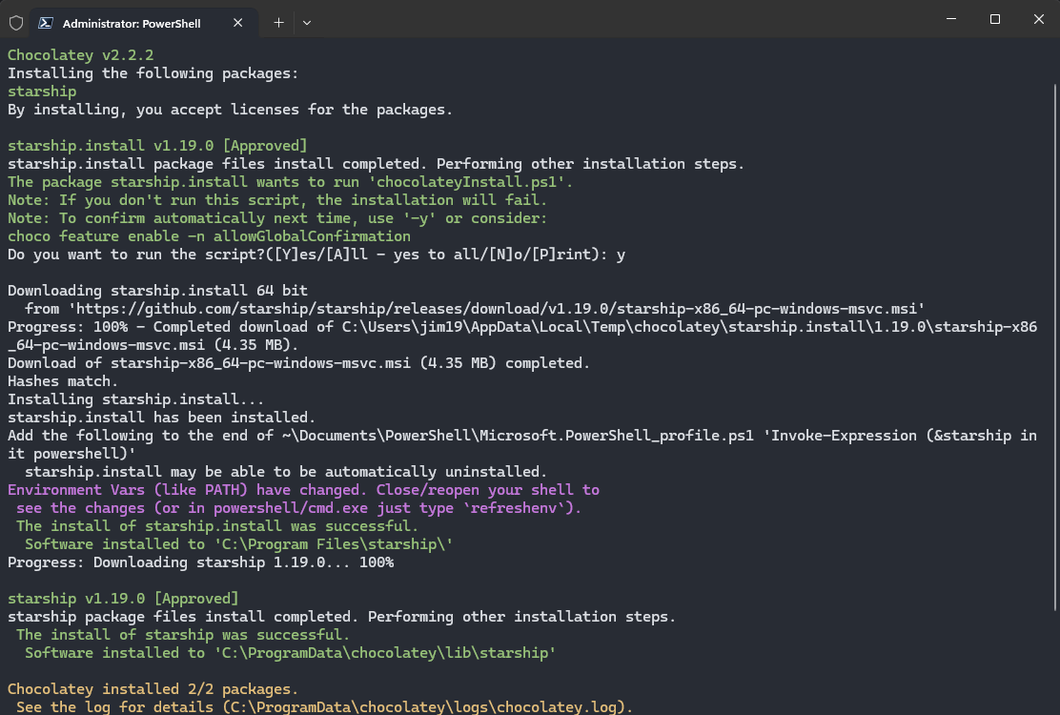Click "The install of starship.install was successful."
Viewport: 1060px width, 715px height.
(217, 526)
